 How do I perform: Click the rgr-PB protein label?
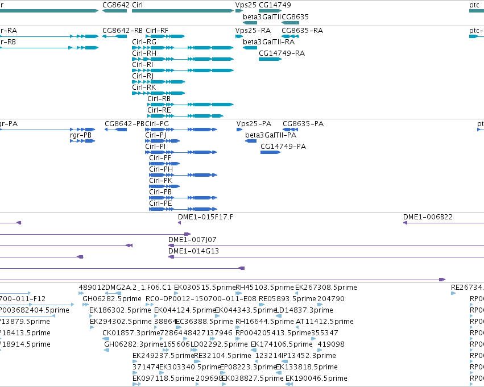[x=81, y=135]
